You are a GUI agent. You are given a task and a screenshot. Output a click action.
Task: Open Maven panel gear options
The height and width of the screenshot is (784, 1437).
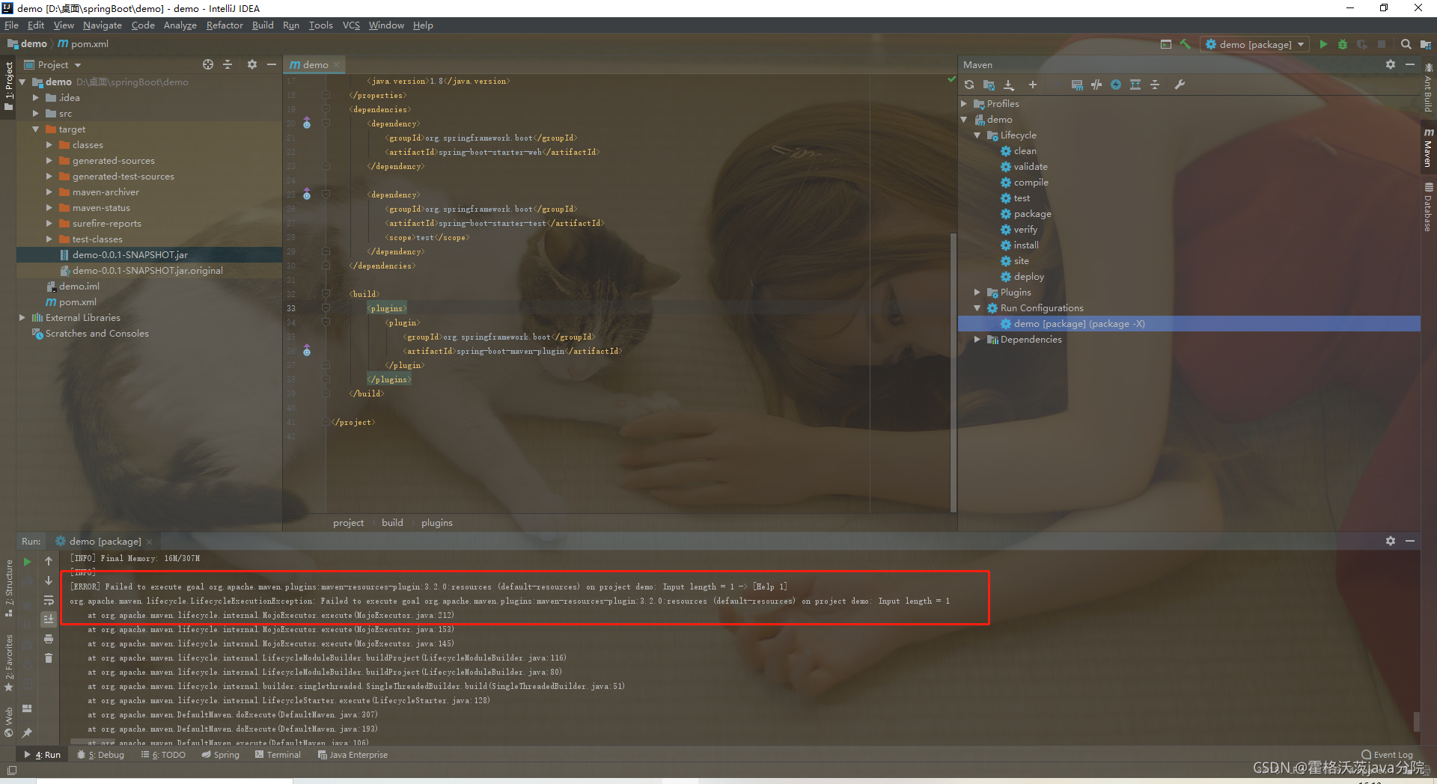pos(1391,65)
